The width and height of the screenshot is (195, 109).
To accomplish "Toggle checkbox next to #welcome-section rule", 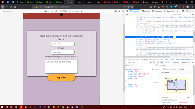I will coord(140,69).
